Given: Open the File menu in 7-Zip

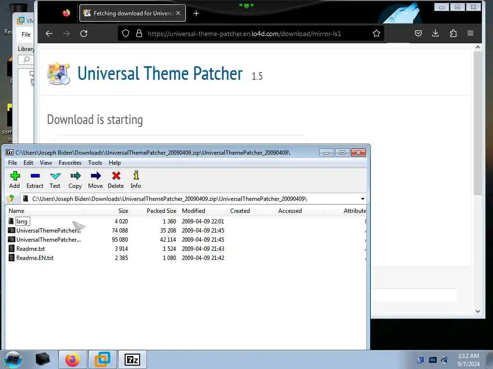Looking at the screenshot, I should tap(13, 163).
